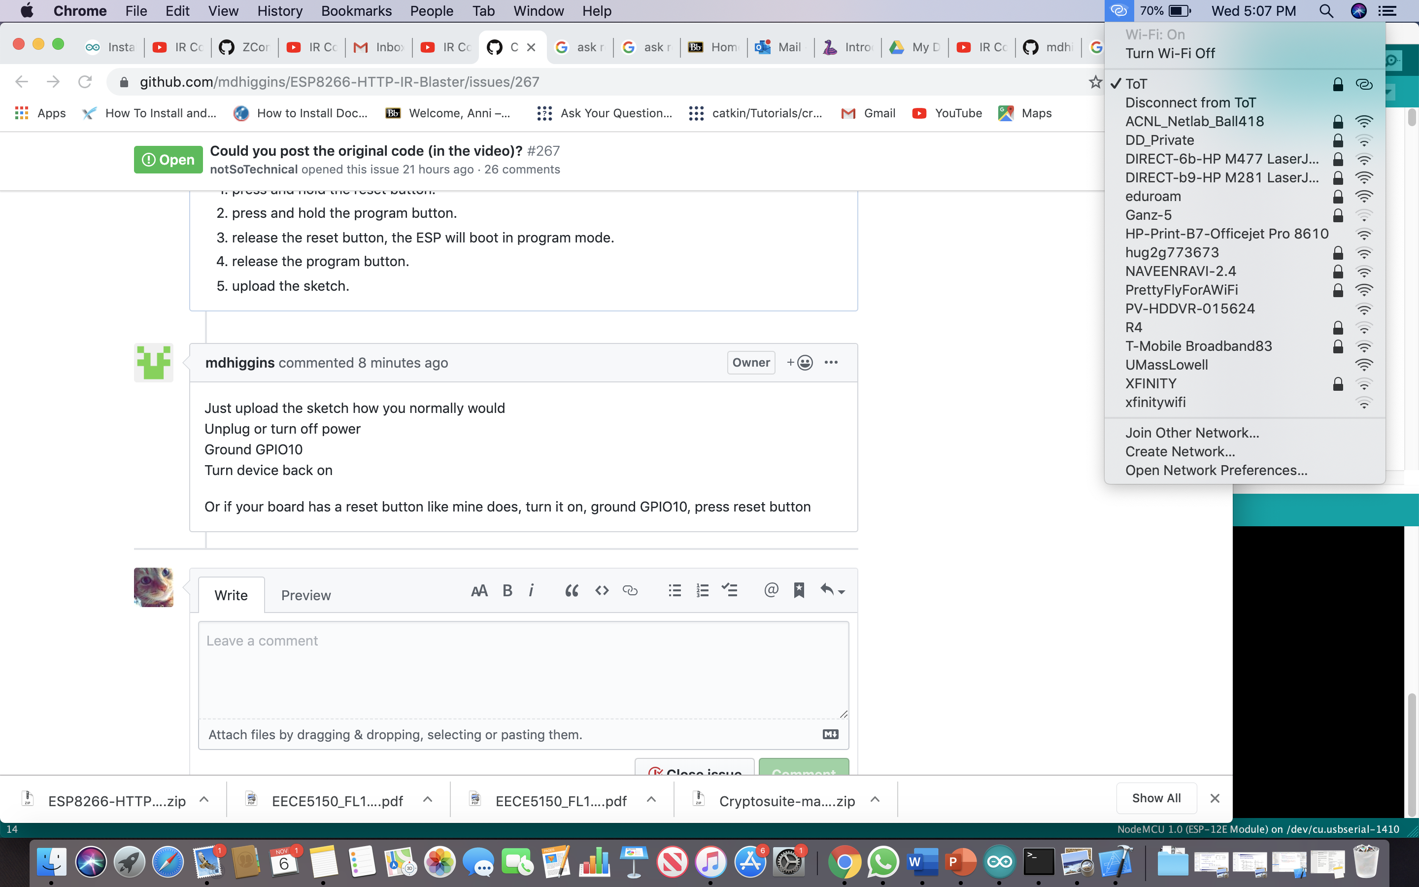Switch to the Preview tab
This screenshot has width=1419, height=887.
(x=305, y=595)
